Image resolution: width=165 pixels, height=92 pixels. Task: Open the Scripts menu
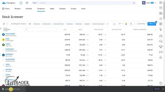(73, 9)
